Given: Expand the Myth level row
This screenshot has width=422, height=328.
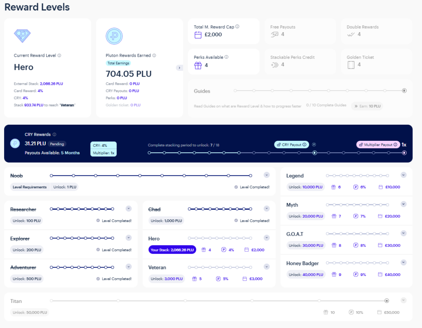Looking at the screenshot, I should pyautogui.click(x=403, y=204).
